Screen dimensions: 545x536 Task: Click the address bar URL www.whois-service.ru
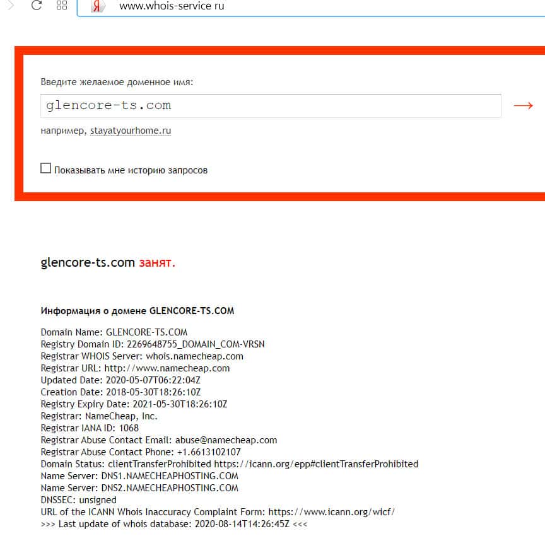(x=172, y=6)
